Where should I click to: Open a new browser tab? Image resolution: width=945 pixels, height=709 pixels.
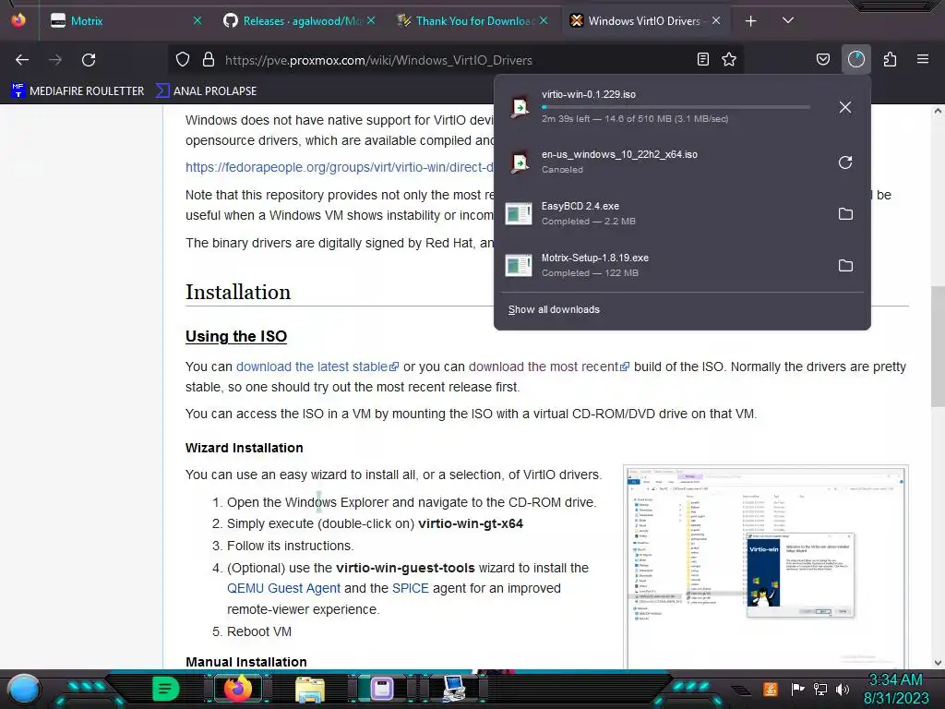coord(750,21)
